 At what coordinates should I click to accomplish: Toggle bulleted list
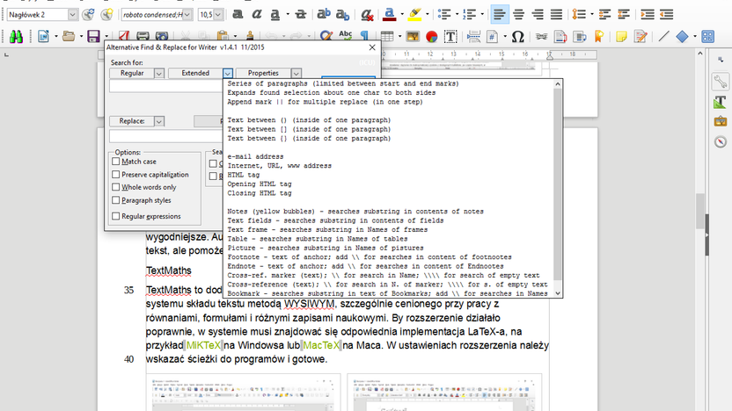[444, 14]
